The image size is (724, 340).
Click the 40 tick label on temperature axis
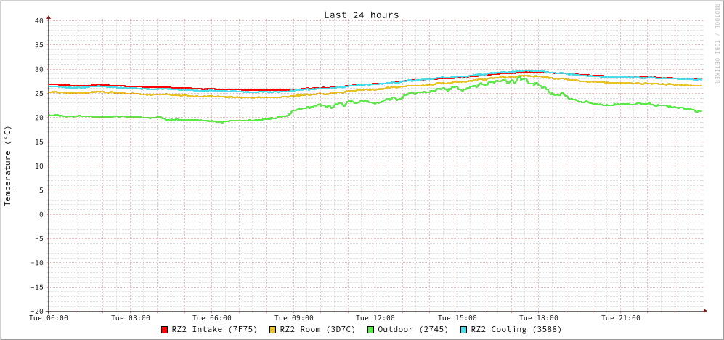click(38, 20)
